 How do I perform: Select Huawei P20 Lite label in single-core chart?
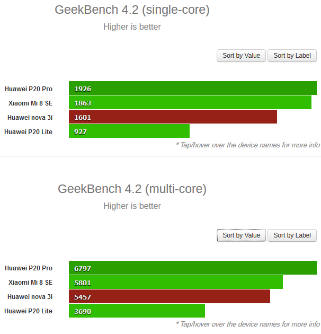point(28,131)
